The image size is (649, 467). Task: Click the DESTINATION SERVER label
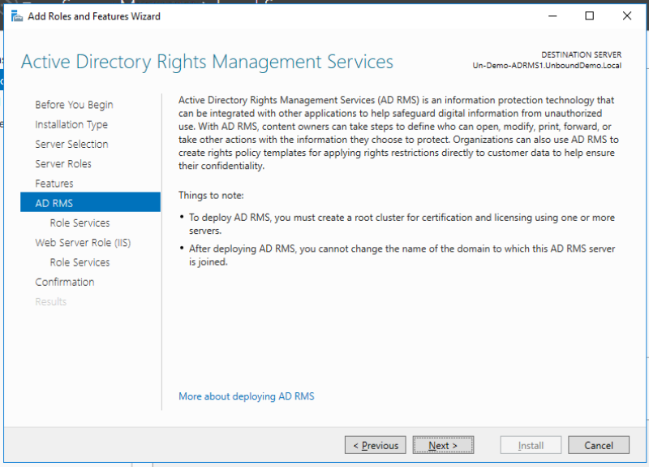coord(581,54)
